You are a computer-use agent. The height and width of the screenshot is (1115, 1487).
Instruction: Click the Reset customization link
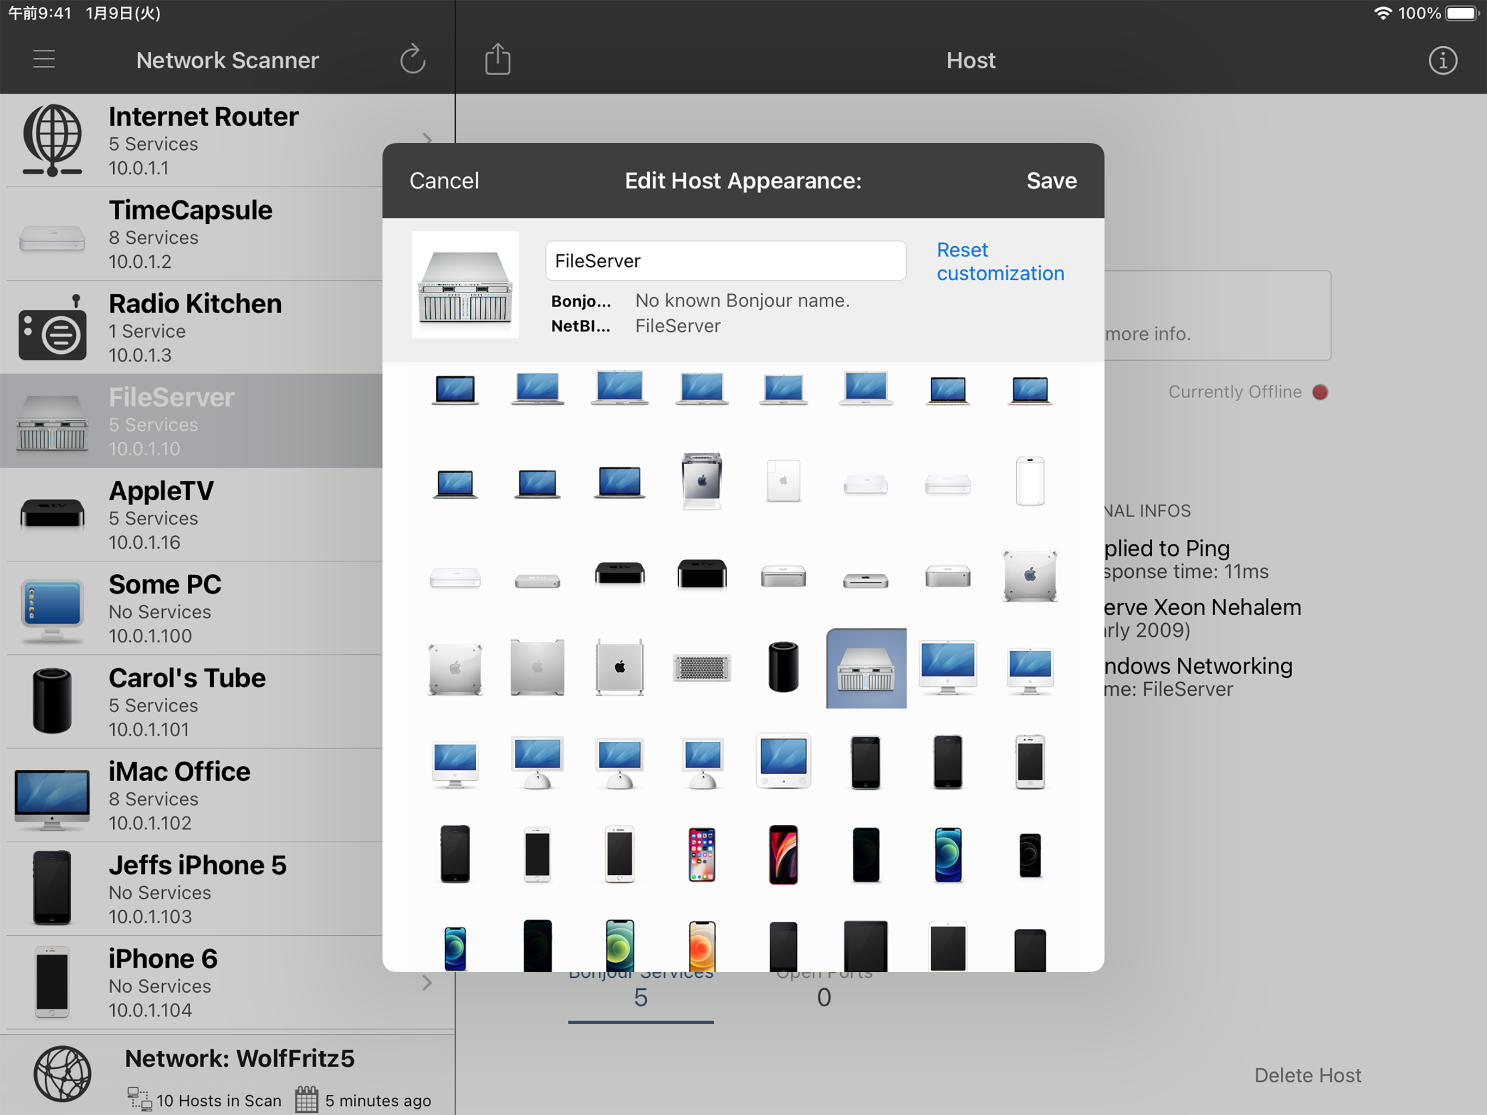point(1000,262)
